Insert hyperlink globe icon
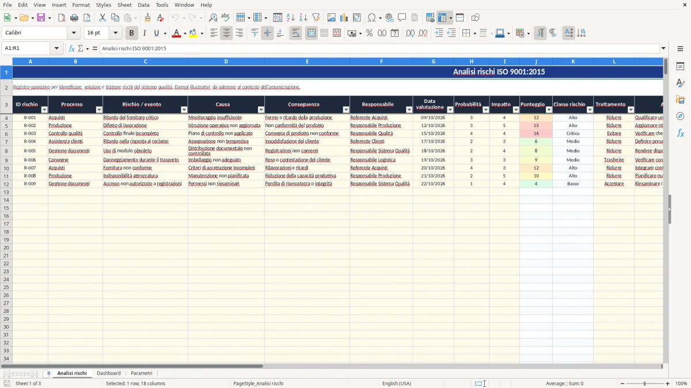 pyautogui.click(x=389, y=18)
